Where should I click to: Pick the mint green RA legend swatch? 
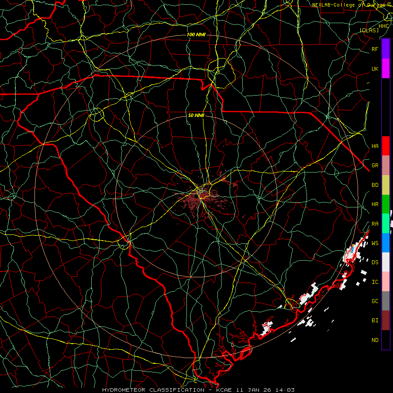(x=386, y=224)
